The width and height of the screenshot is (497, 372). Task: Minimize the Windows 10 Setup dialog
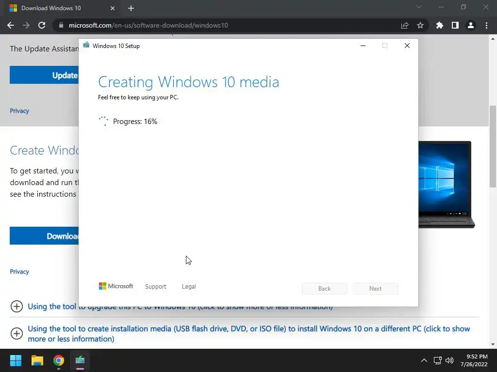363,46
